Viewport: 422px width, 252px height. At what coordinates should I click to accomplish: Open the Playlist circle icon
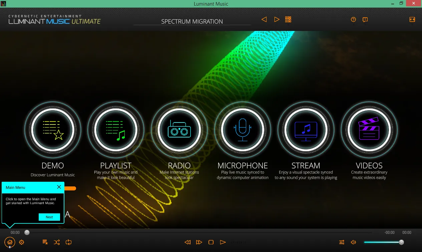(x=116, y=129)
